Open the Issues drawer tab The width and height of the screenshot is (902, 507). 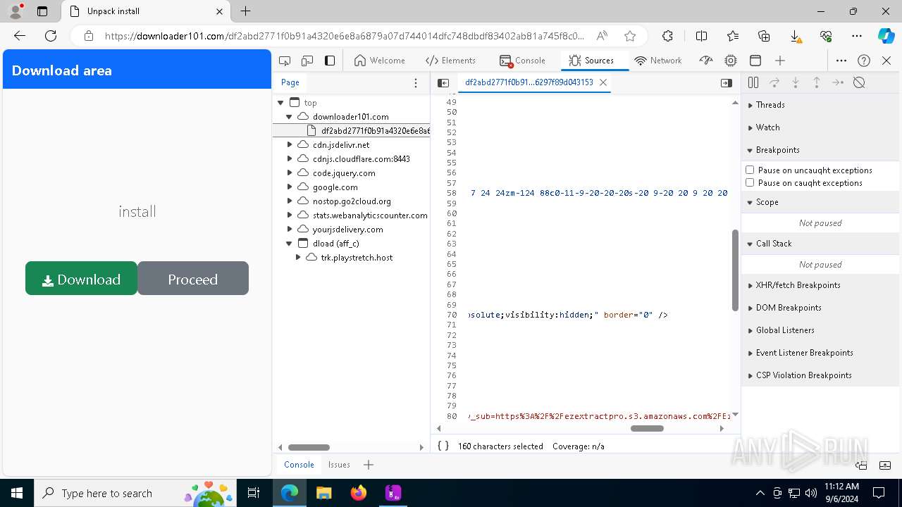(339, 464)
